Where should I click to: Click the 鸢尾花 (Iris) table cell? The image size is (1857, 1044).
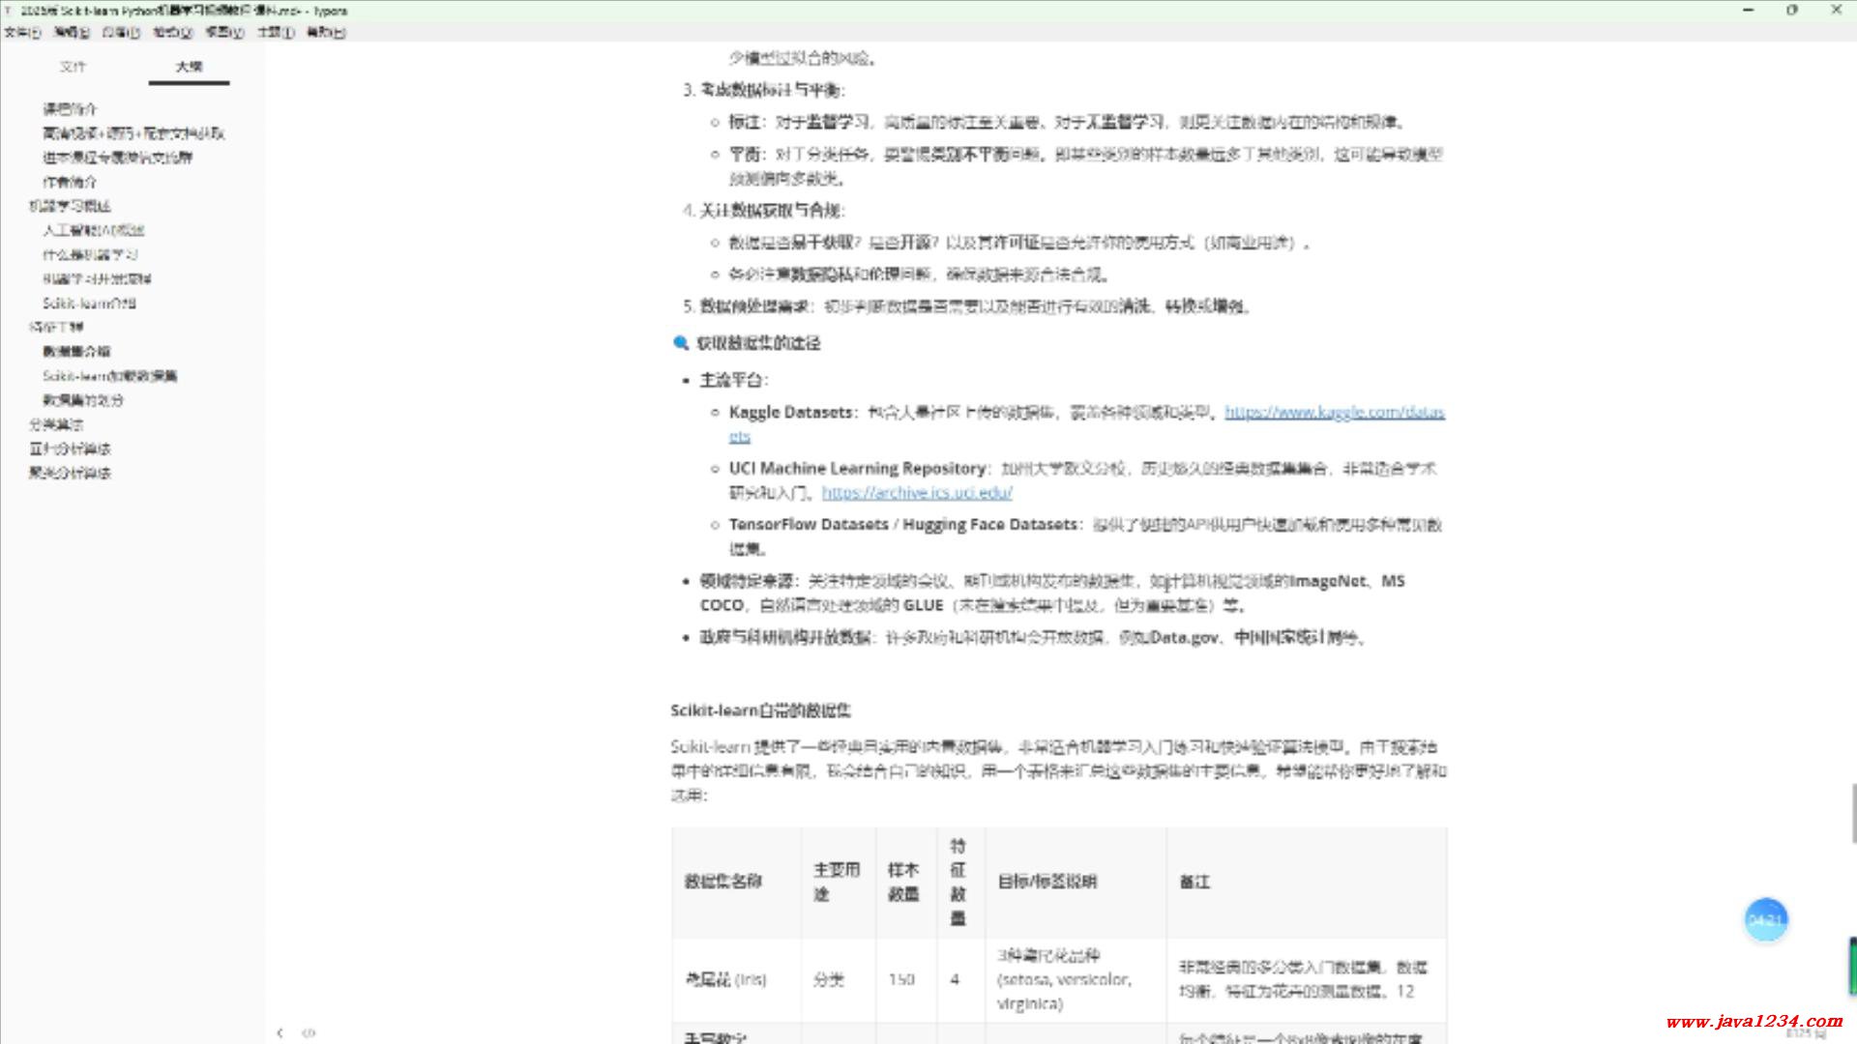[725, 979]
